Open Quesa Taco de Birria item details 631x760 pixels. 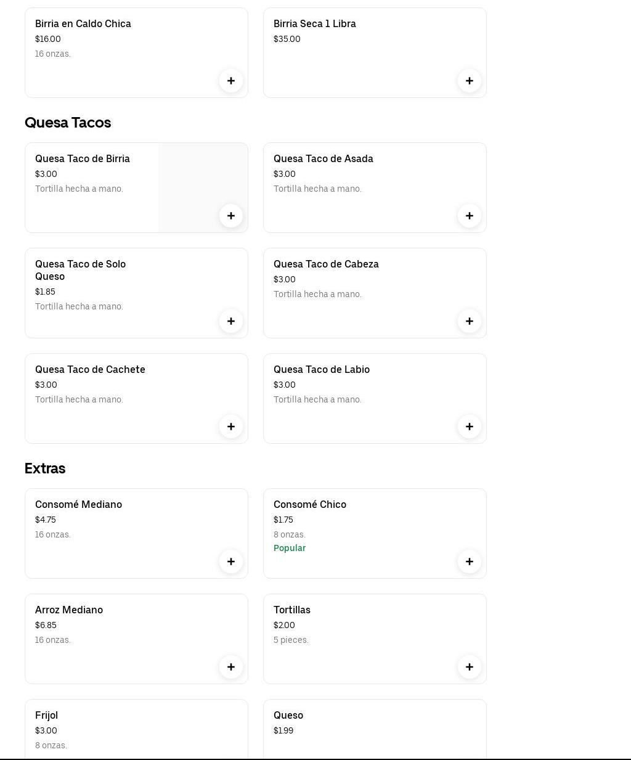(x=83, y=159)
